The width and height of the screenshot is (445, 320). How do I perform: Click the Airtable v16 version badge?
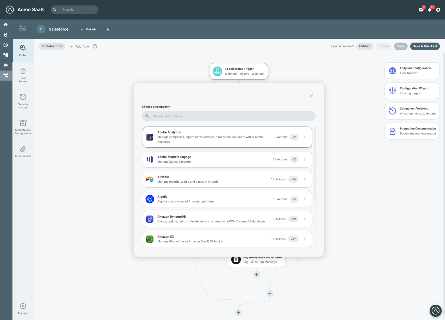(x=293, y=179)
